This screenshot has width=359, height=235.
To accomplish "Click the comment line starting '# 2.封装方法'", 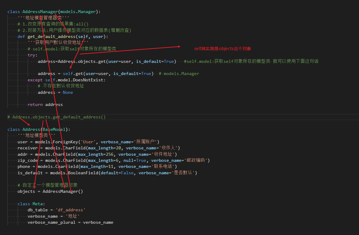I will [74, 30].
